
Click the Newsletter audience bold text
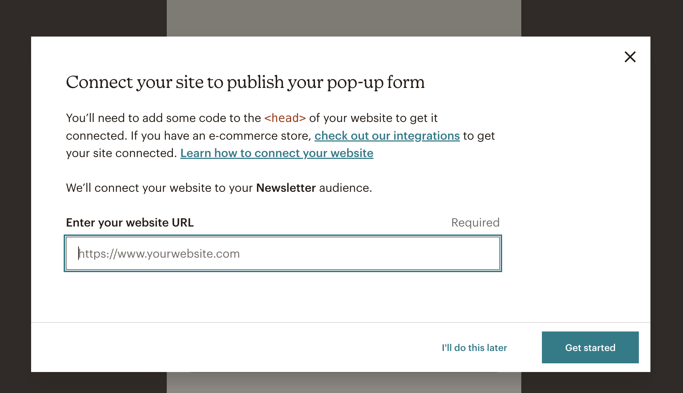click(x=286, y=188)
